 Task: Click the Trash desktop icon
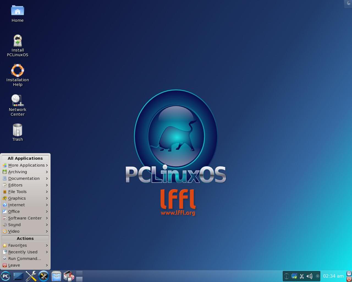tap(18, 130)
